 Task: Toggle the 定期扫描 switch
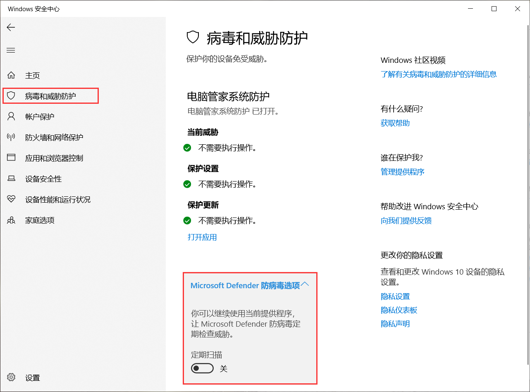[x=202, y=368]
